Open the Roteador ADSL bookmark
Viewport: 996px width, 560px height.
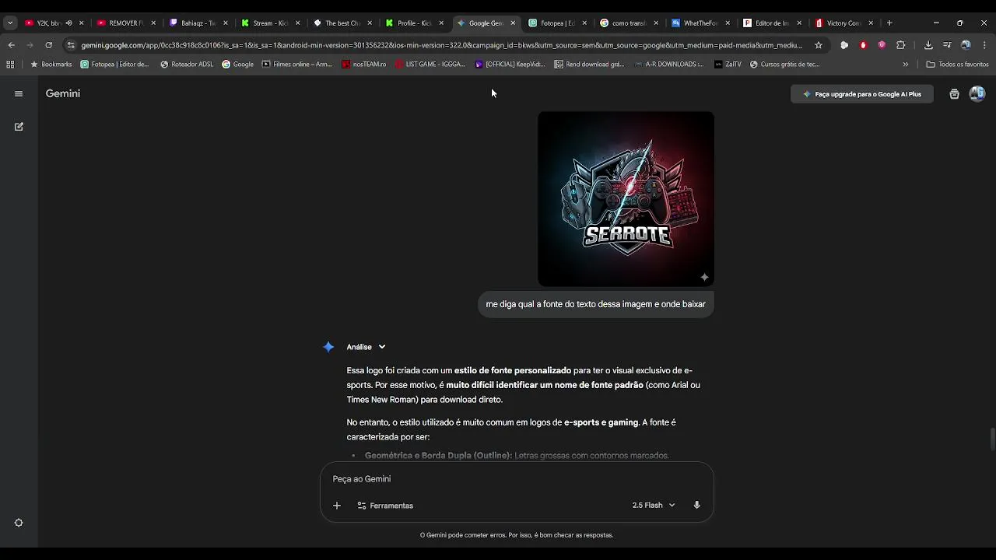[x=187, y=65]
